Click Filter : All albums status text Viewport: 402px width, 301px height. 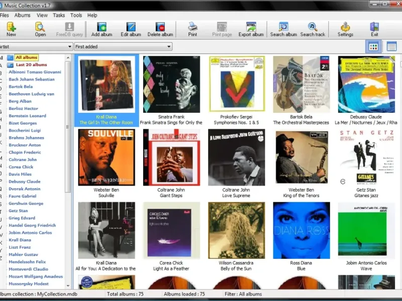[243, 294]
